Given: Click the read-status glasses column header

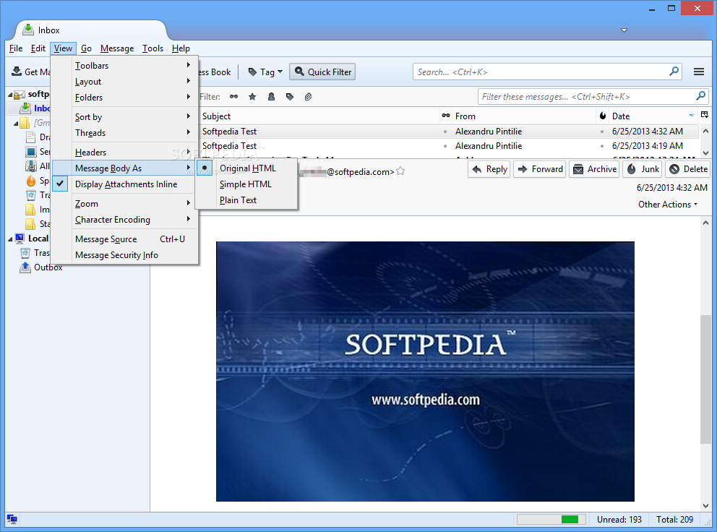Looking at the screenshot, I should coord(446,116).
